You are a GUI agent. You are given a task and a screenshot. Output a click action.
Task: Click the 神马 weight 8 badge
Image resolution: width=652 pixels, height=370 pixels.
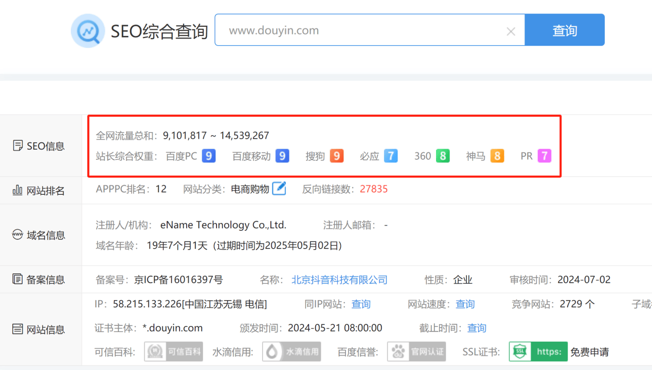point(497,156)
